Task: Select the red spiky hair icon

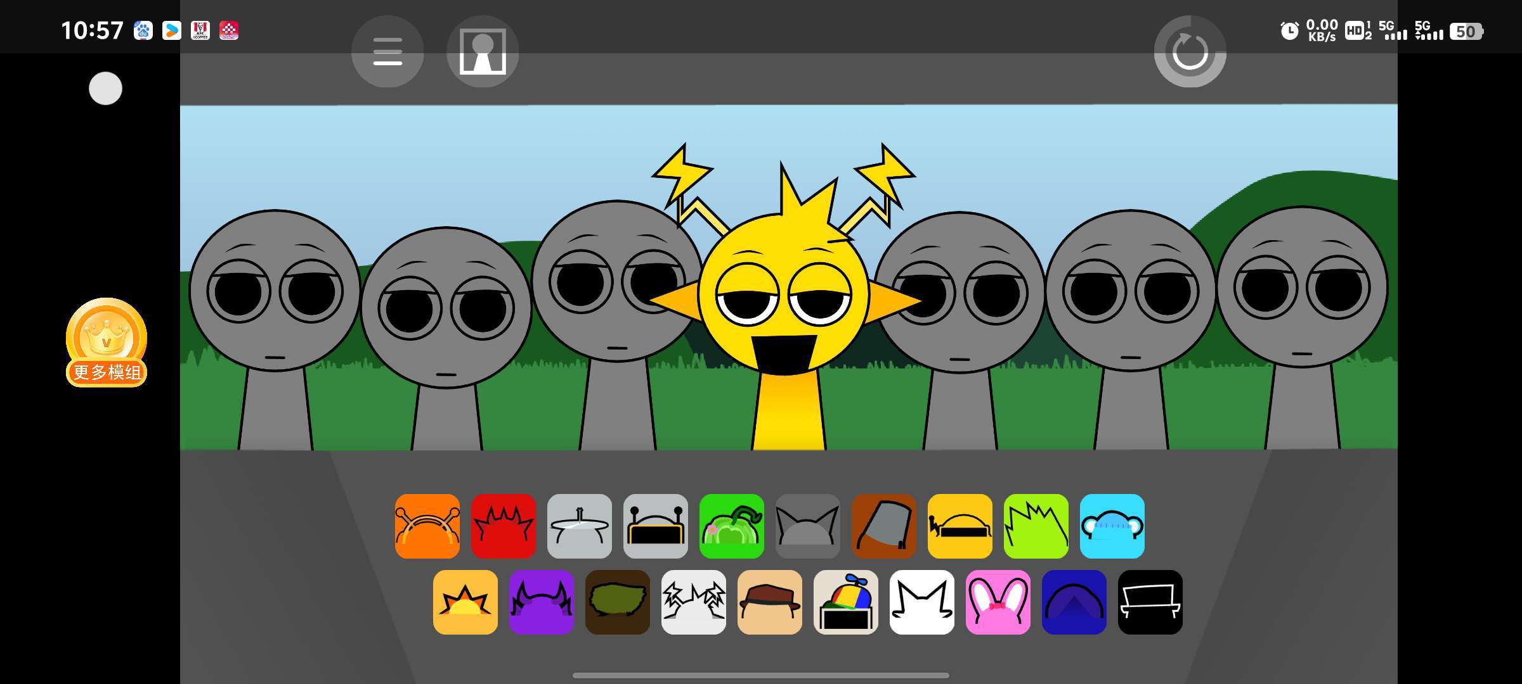Action: [503, 526]
